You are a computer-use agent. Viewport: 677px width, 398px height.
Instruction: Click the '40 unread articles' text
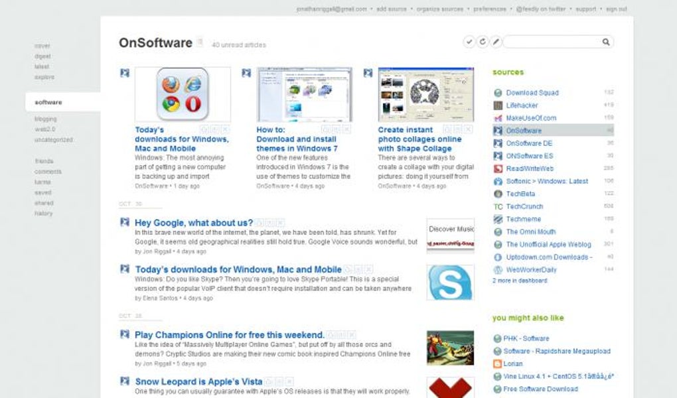(239, 45)
